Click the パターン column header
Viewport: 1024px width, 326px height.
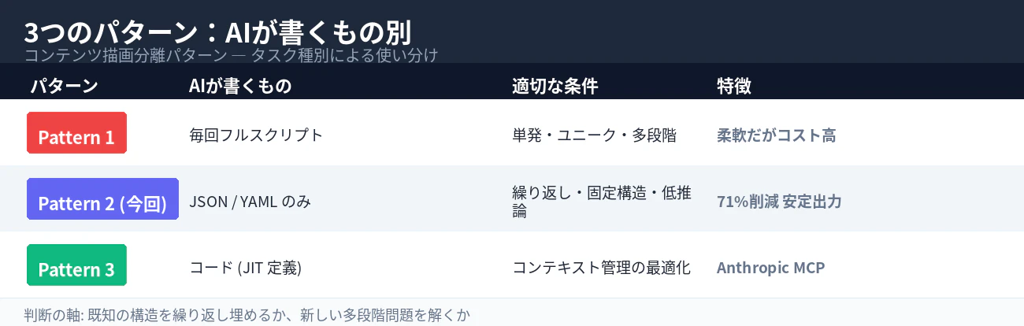65,87
